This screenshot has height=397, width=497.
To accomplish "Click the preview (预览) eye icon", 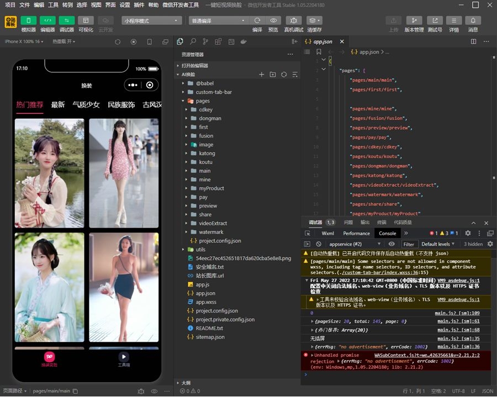I will 273,20.
